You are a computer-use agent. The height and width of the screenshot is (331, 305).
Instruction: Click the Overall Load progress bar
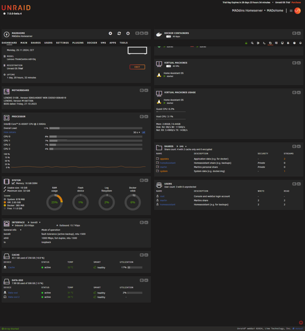point(96,128)
